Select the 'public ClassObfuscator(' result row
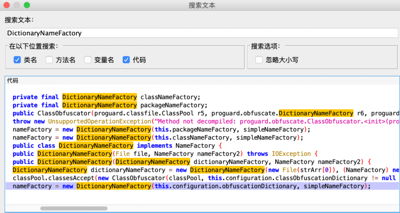Image resolution: width=400 pixels, height=213 pixels. click(x=202, y=113)
